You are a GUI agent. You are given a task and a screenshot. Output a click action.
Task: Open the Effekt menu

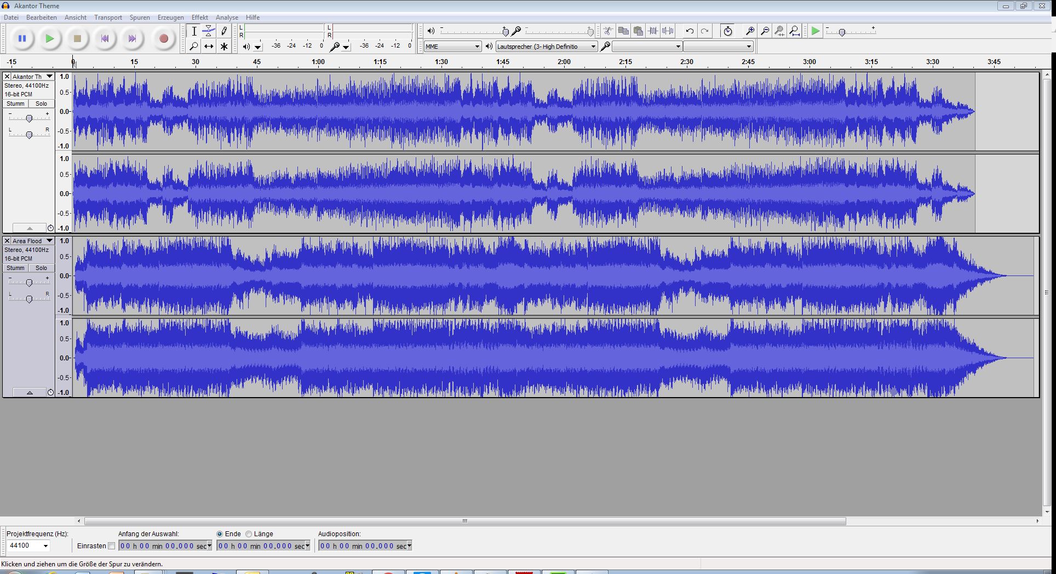[x=199, y=18]
